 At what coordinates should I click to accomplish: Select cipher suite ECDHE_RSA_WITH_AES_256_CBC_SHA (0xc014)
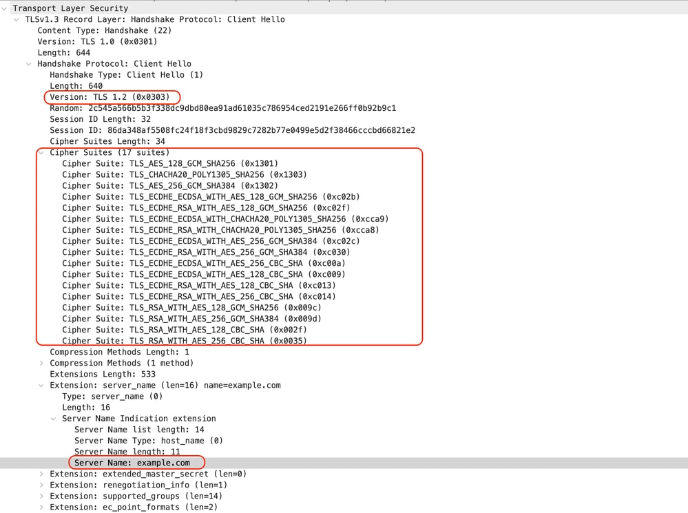(199, 297)
